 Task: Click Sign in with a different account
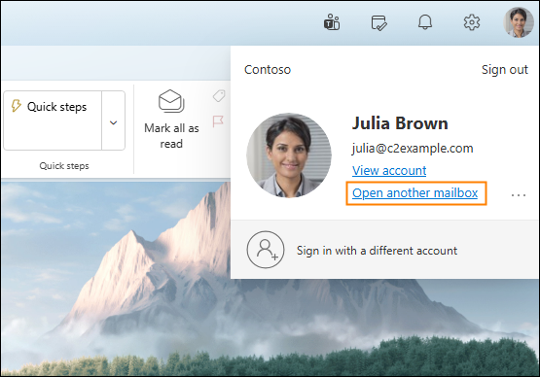click(x=384, y=250)
